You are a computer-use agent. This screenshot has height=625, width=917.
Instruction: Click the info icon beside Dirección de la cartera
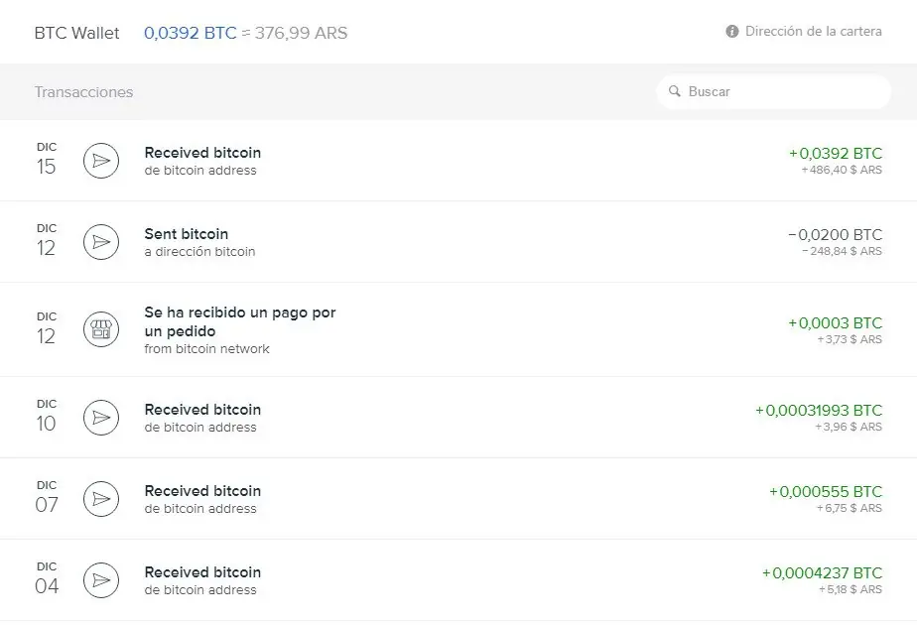point(732,32)
